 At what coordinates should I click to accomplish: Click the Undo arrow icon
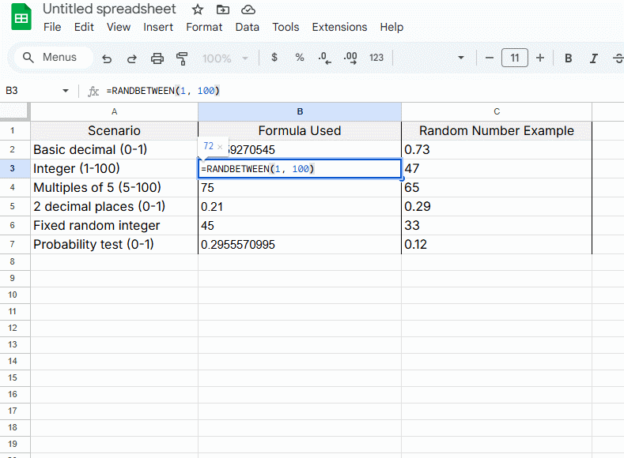point(107,58)
